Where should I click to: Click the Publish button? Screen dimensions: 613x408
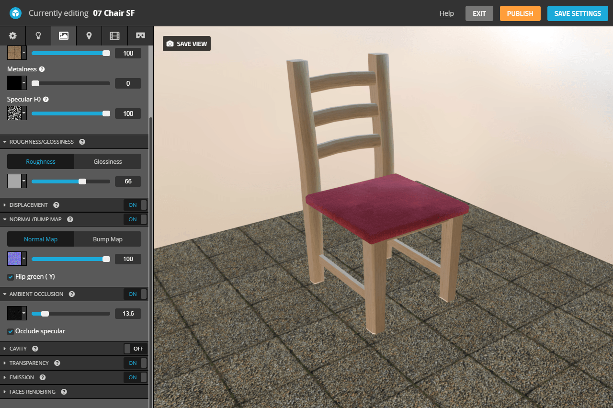(520, 13)
